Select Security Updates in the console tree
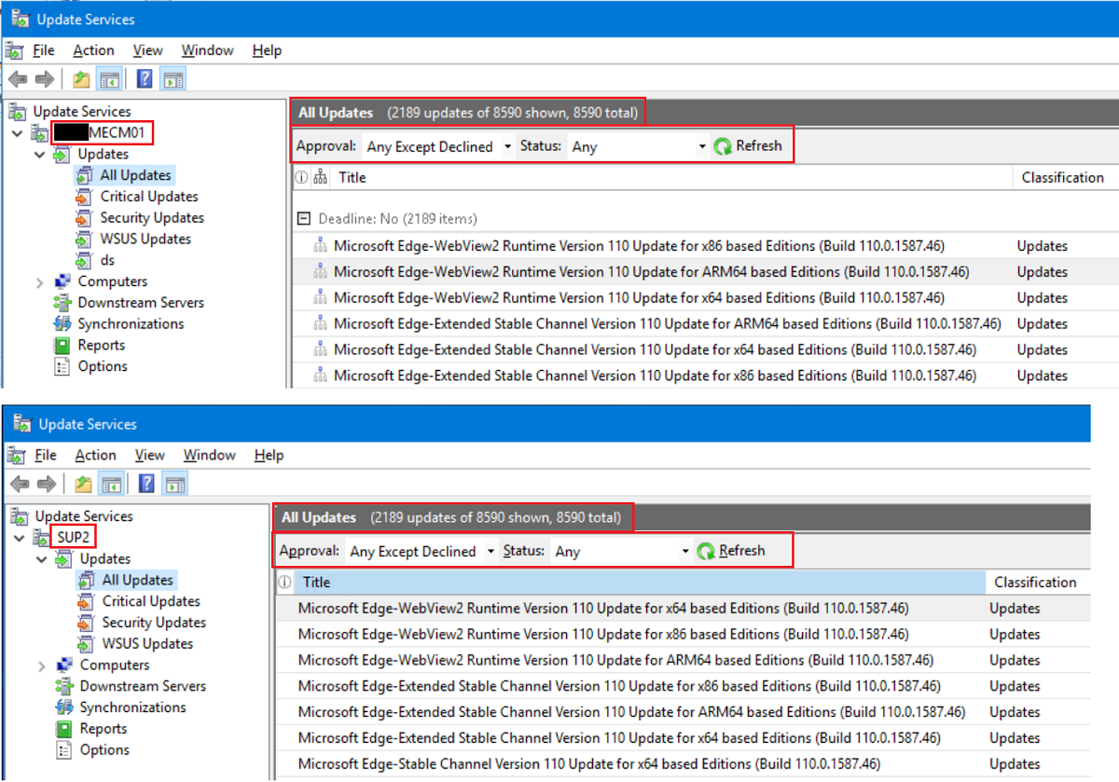 [x=151, y=217]
